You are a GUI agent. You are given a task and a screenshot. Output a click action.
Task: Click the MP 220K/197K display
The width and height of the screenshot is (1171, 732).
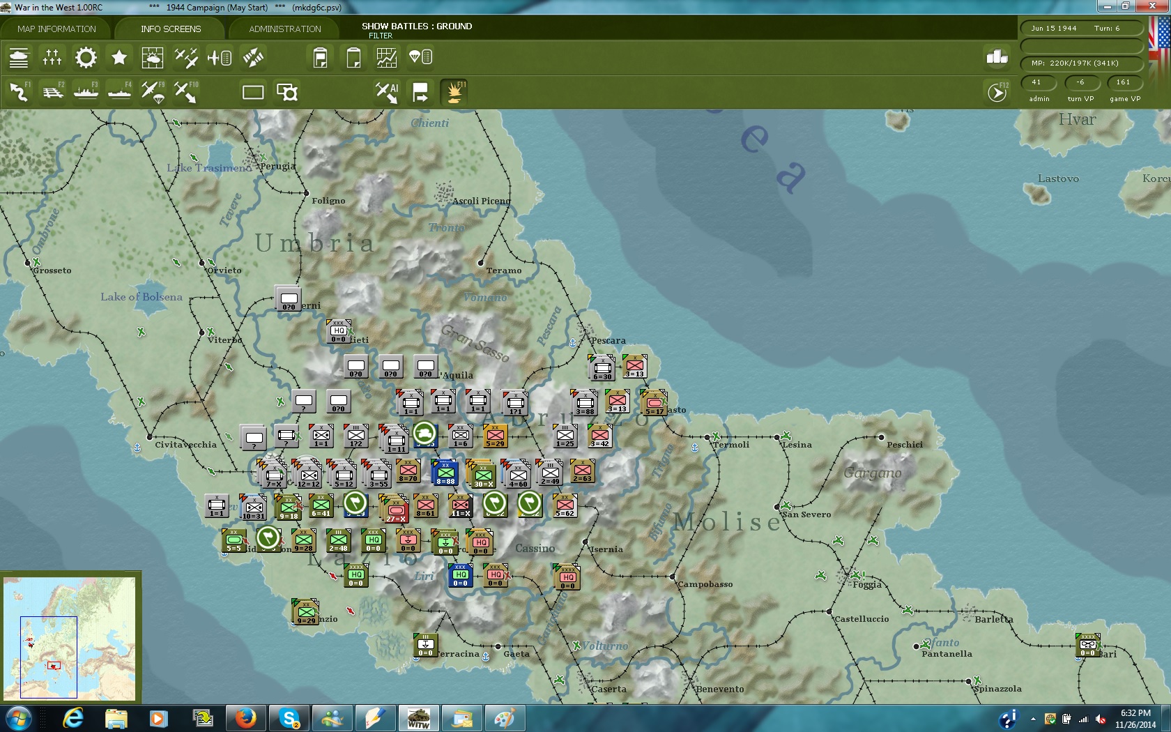(1082, 63)
